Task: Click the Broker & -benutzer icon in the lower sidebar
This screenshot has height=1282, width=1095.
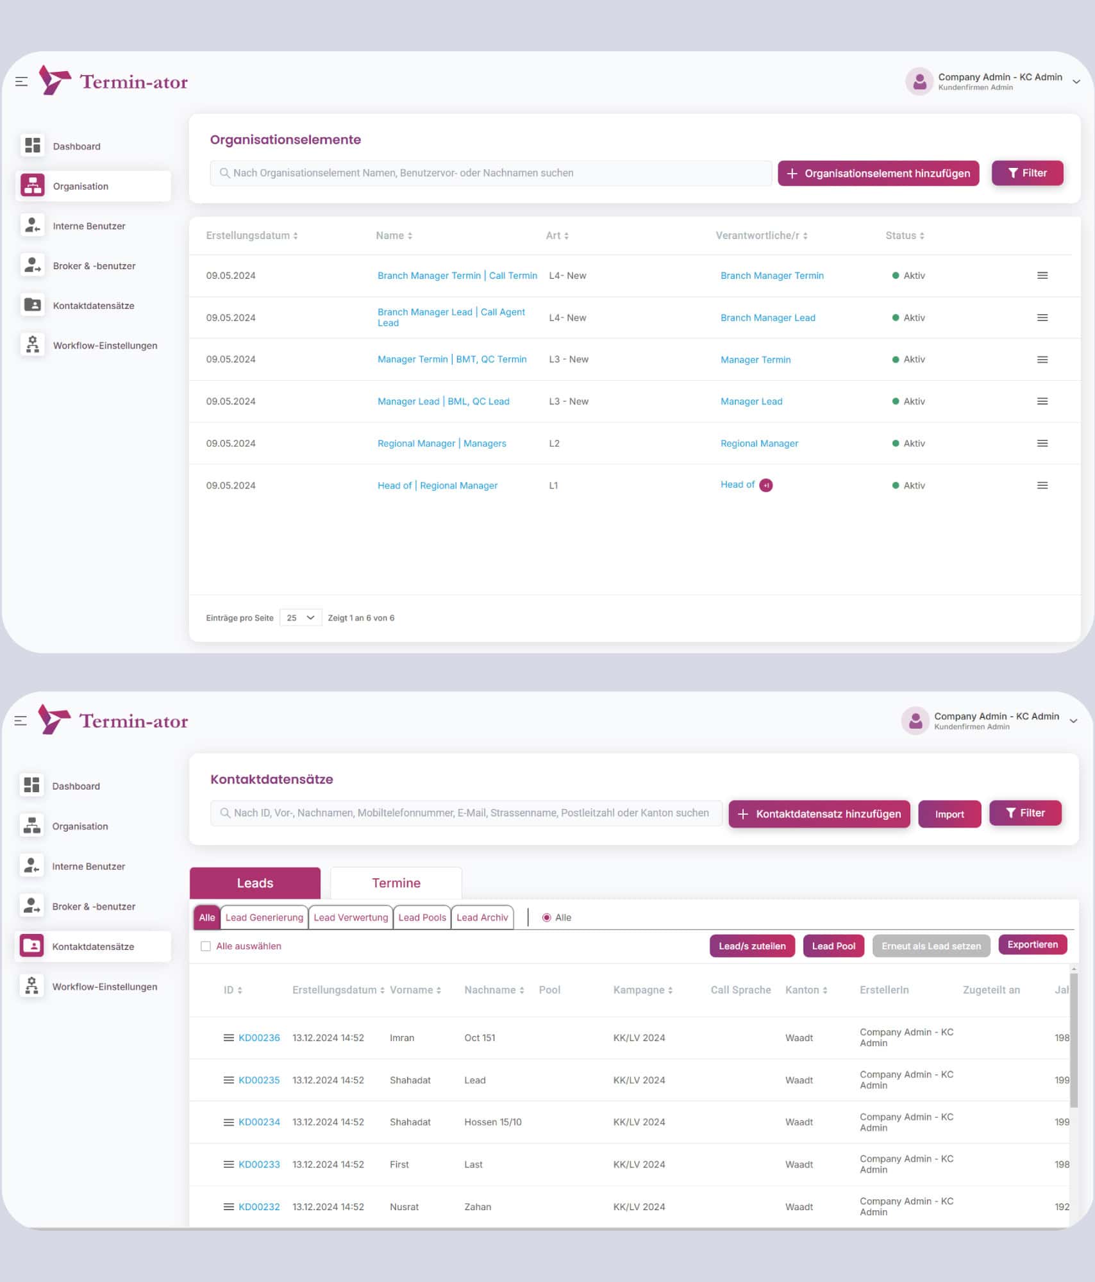Action: click(31, 906)
